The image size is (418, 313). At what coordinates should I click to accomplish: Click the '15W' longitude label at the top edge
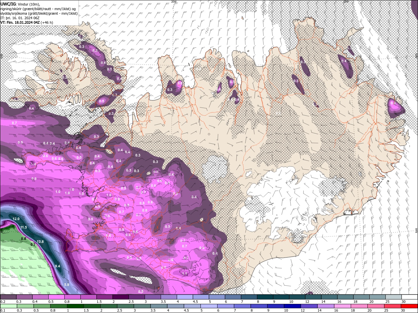(x=346, y=2)
